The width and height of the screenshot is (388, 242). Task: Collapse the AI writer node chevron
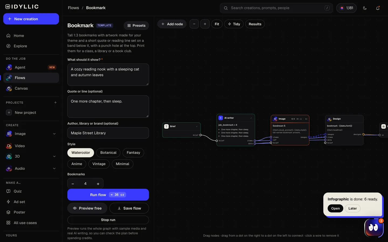[x=251, y=118]
